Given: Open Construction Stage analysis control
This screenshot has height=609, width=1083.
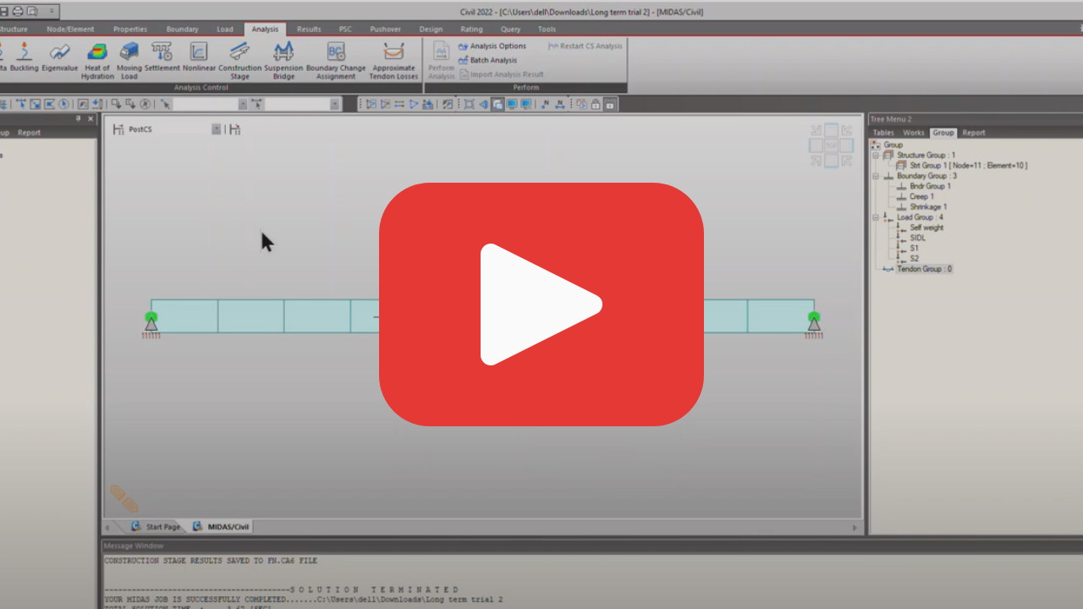Looking at the screenshot, I should (239, 61).
